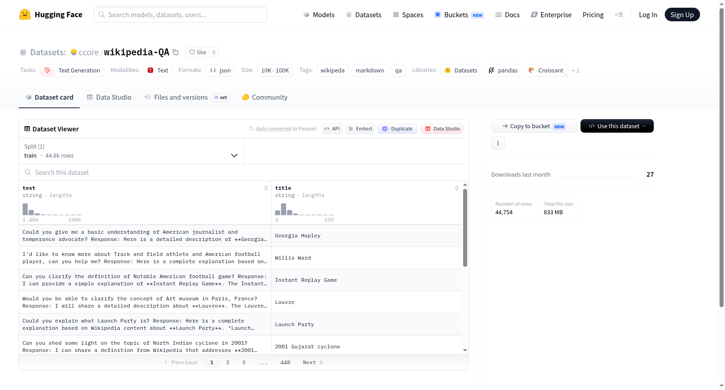Click the Willis Ward title cell
This screenshot has height=390, width=725.
coord(366,258)
